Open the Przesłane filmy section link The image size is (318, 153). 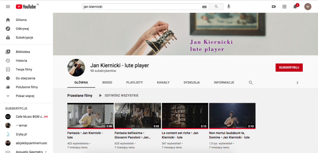tap(80, 95)
